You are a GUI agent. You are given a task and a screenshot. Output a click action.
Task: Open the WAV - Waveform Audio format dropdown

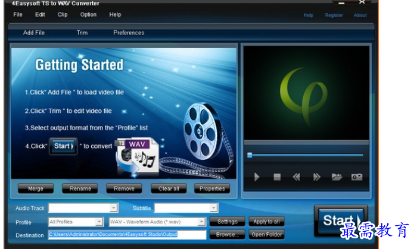[x=201, y=222]
